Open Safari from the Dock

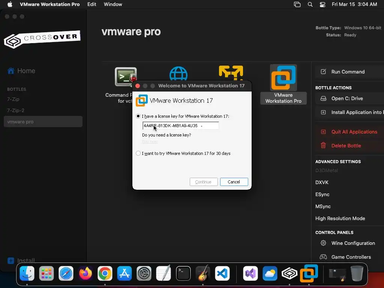[x=66, y=273]
